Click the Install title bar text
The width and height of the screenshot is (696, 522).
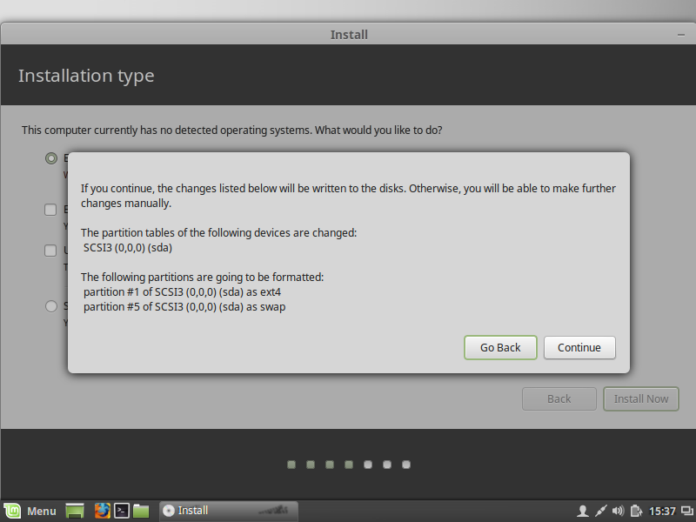point(349,35)
